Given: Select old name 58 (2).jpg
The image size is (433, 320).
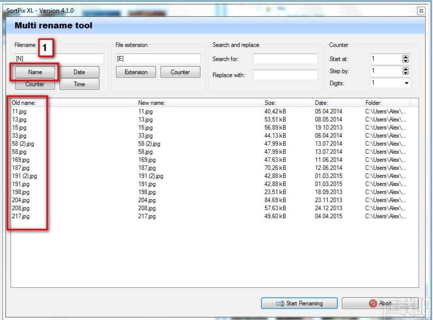Looking at the screenshot, I should click(x=23, y=143).
